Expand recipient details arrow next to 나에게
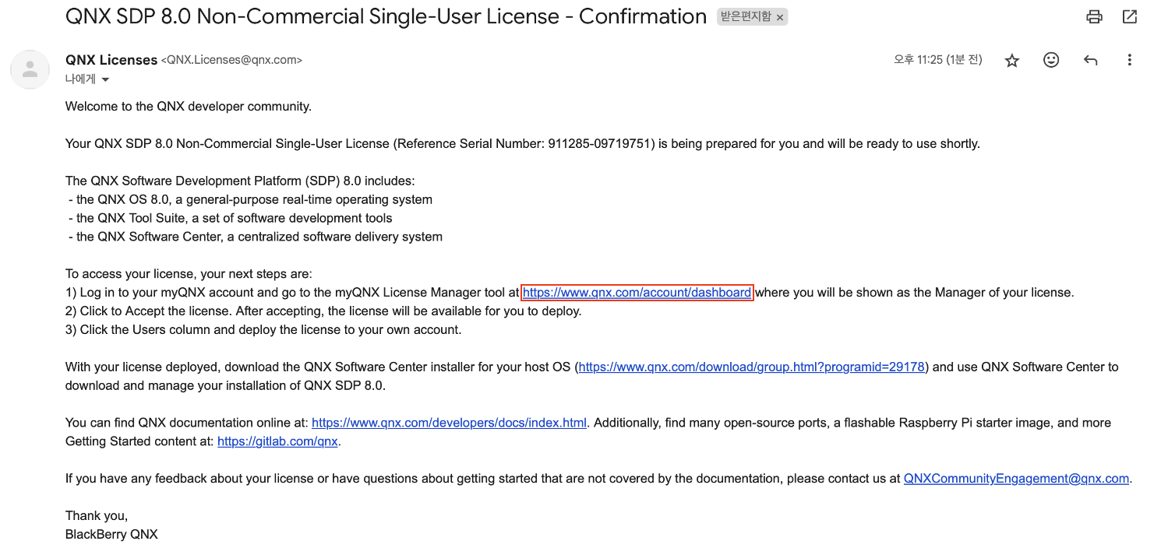The image size is (1161, 548). coord(105,79)
